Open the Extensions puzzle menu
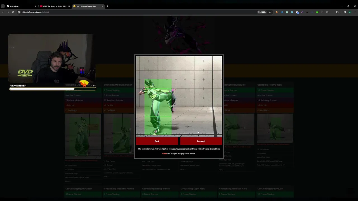The height and width of the screenshot is (201, 358). (337, 12)
